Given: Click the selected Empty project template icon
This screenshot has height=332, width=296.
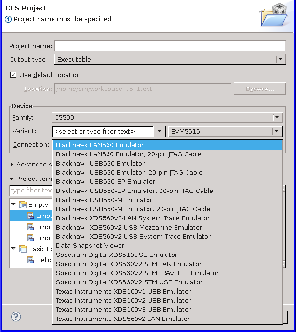Looking at the screenshot, I should point(31,216).
